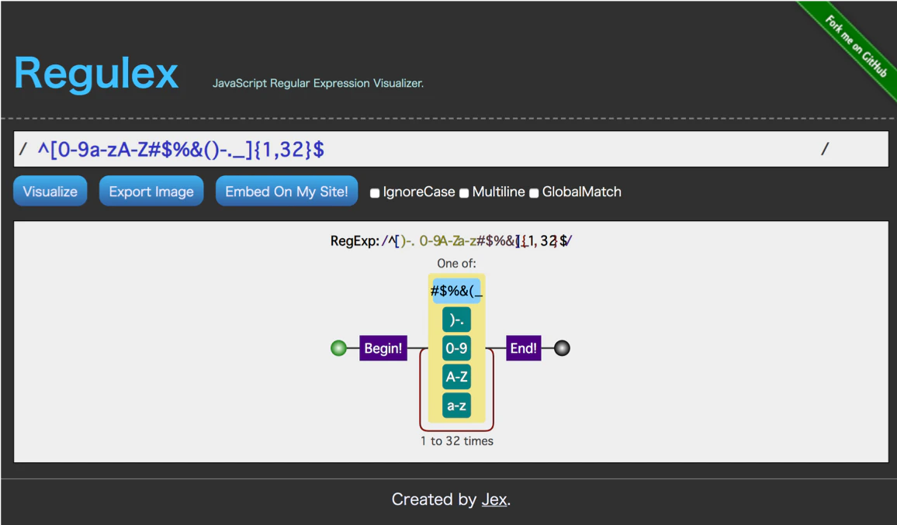This screenshot has width=897, height=525.
Task: Click the 'One of:' label
Action: [456, 263]
